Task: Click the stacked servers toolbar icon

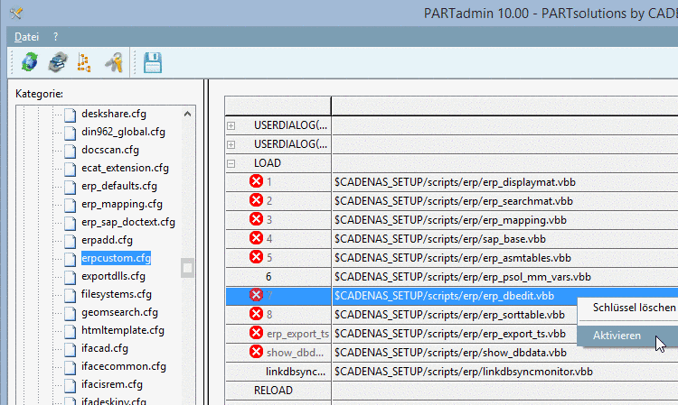Action: 58,62
